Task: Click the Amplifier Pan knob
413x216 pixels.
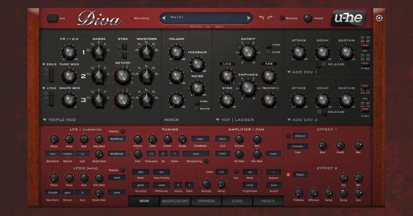Action: click(257, 139)
